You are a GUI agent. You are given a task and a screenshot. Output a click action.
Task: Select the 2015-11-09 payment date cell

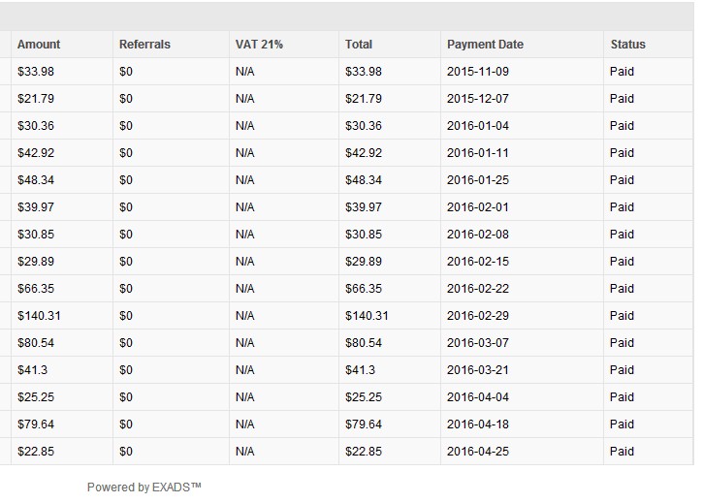pos(478,72)
